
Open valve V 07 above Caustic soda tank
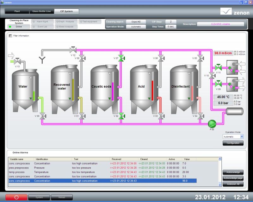[121, 58]
